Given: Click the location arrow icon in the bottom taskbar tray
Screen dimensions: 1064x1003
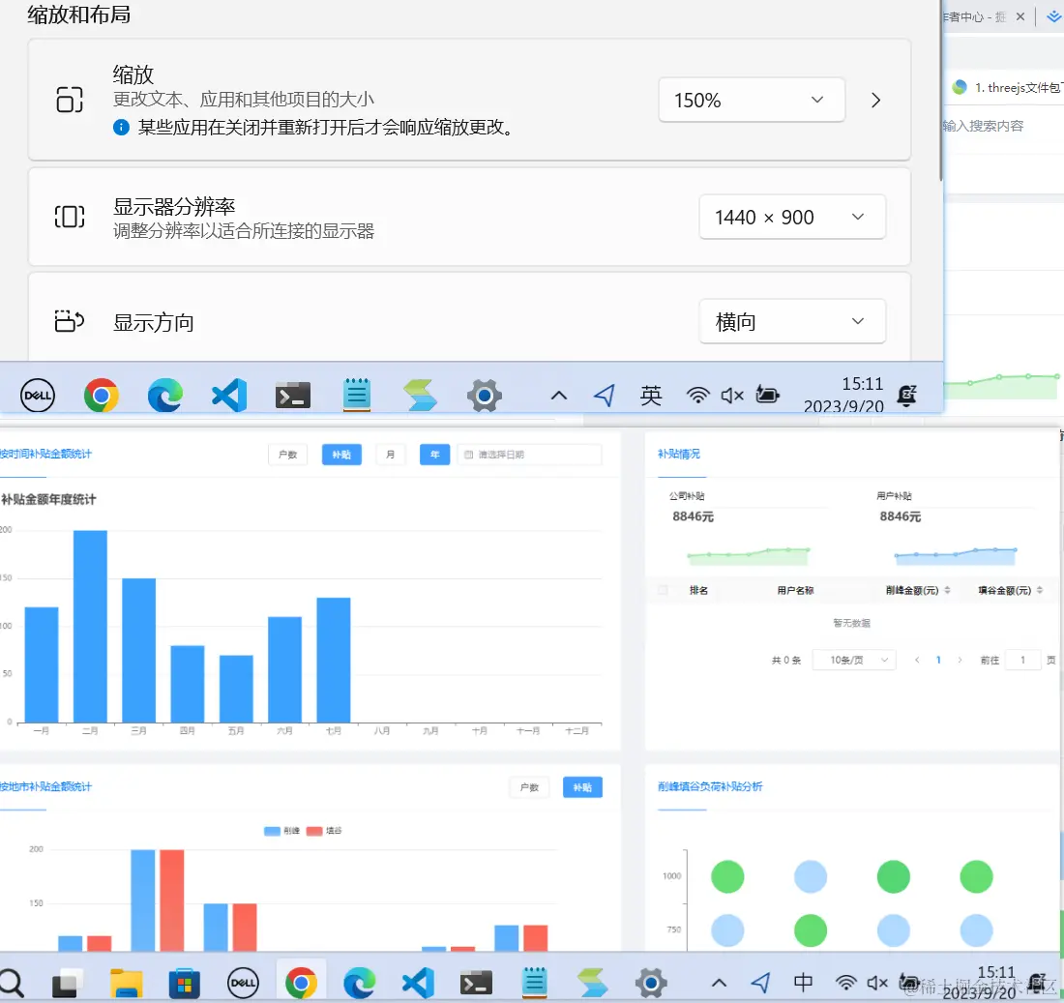Looking at the screenshot, I should click(760, 982).
